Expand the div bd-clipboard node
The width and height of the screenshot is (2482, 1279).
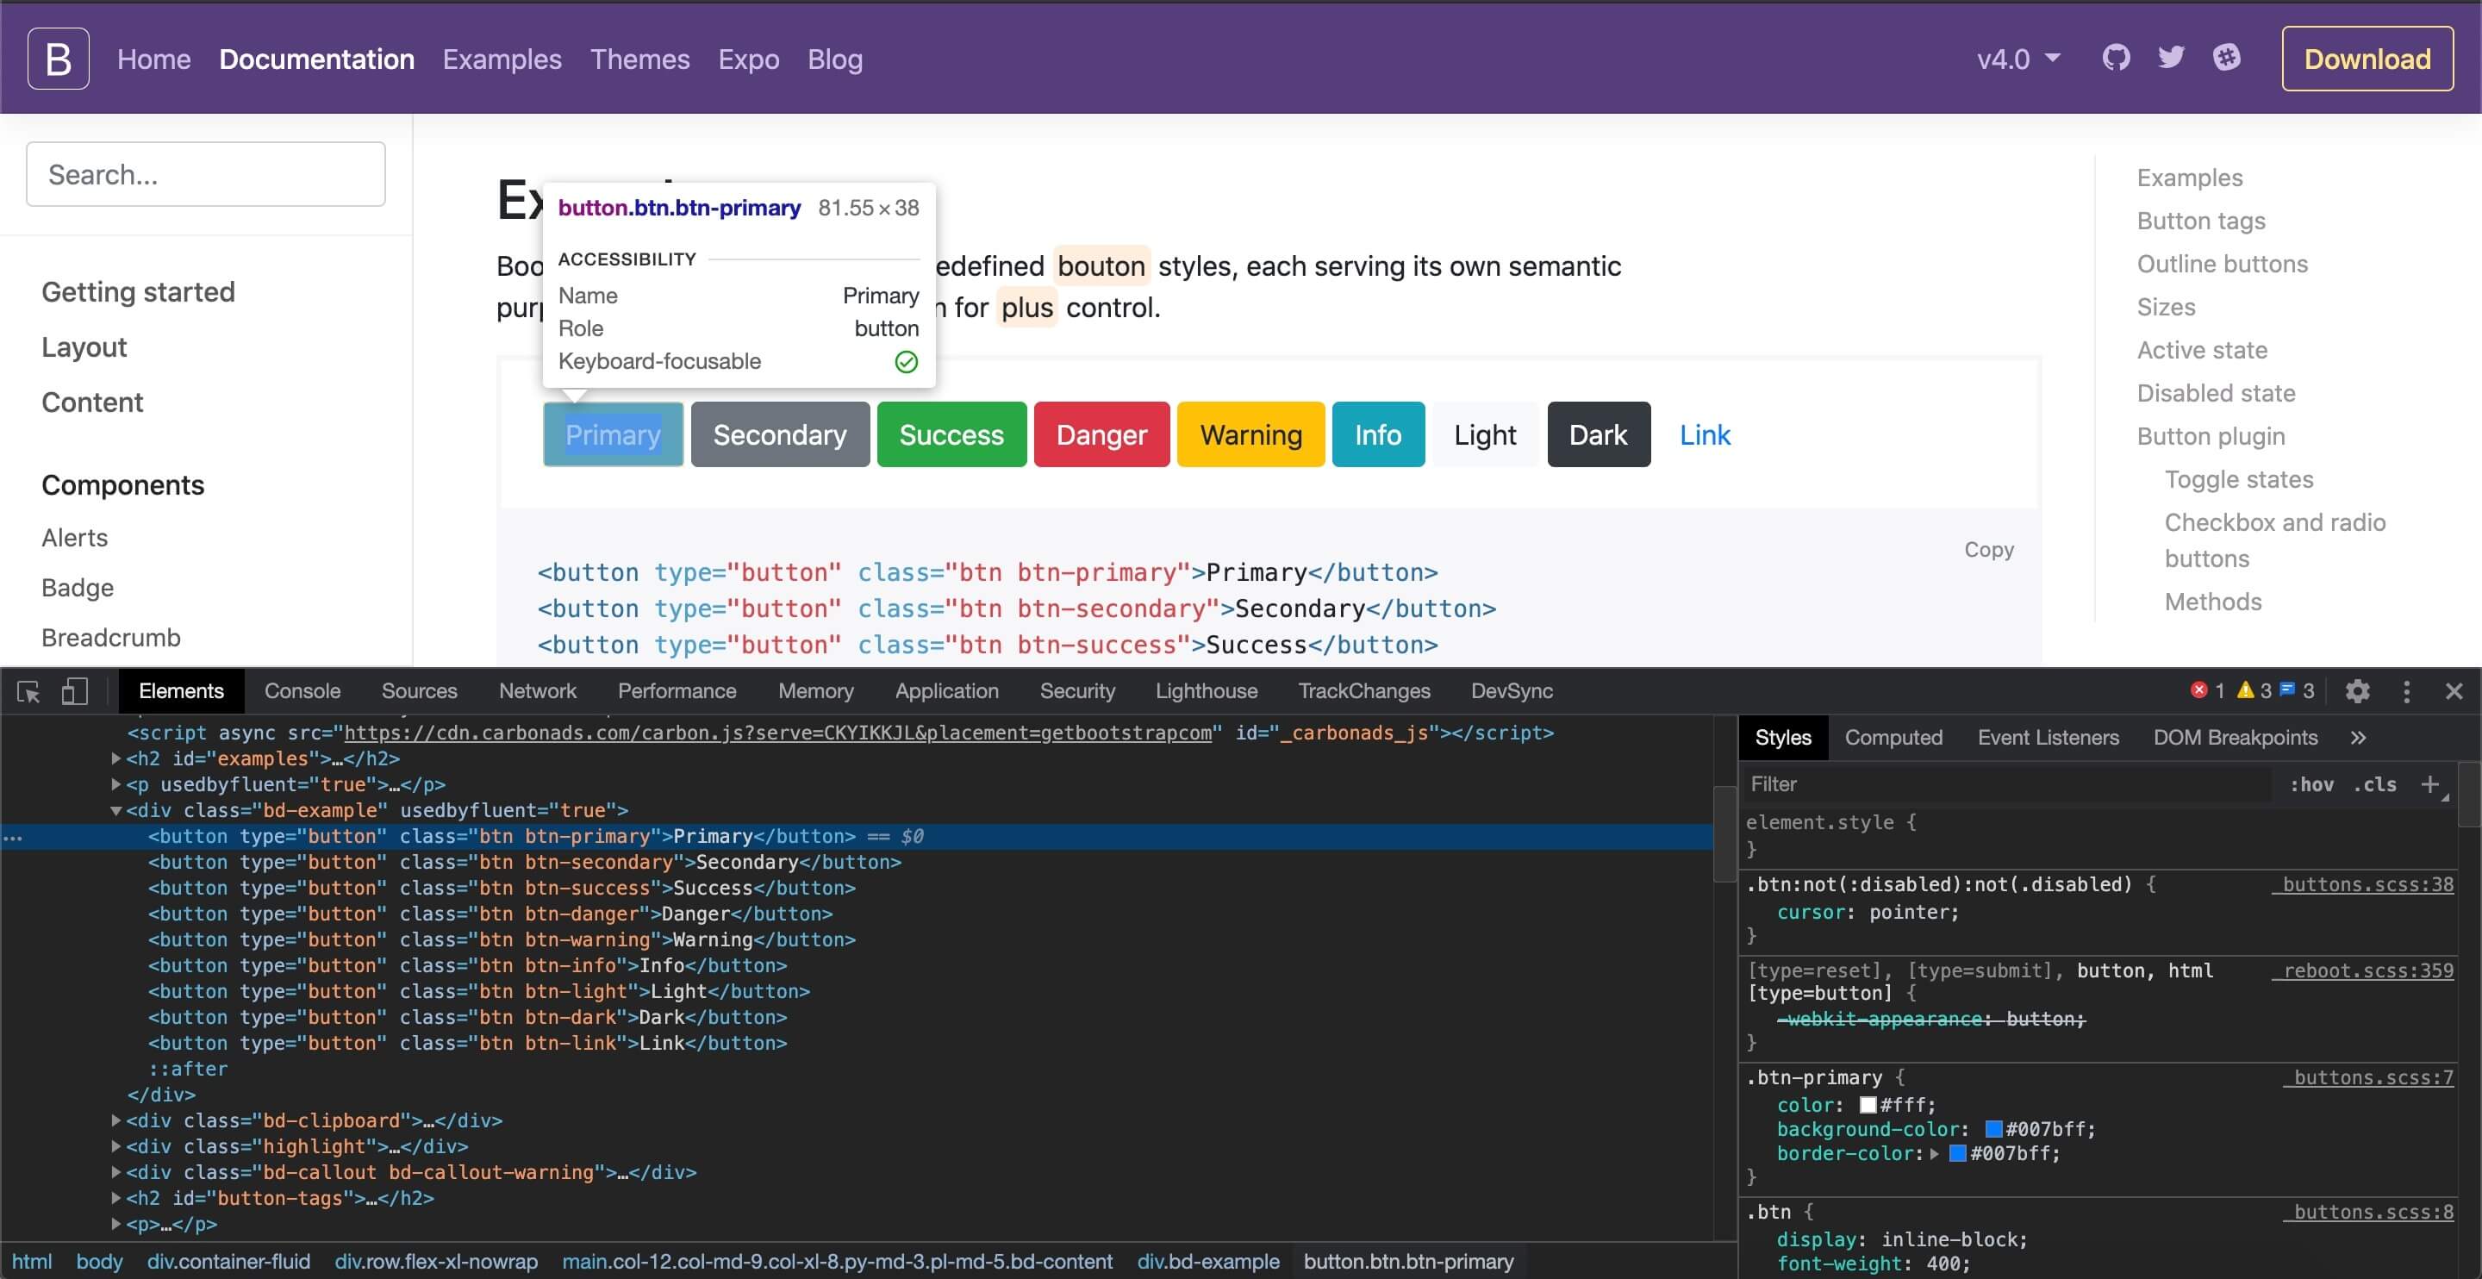click(x=116, y=1121)
